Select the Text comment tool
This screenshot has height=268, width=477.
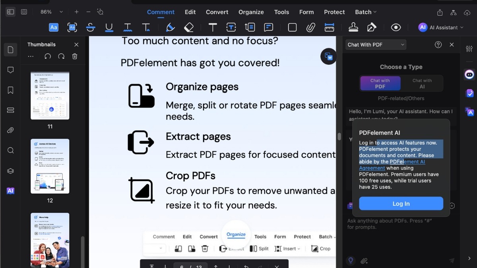click(213, 27)
